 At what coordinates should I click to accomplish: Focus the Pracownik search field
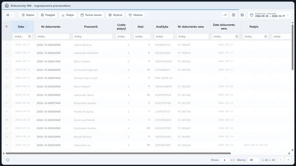pyautogui.click(x=92, y=36)
